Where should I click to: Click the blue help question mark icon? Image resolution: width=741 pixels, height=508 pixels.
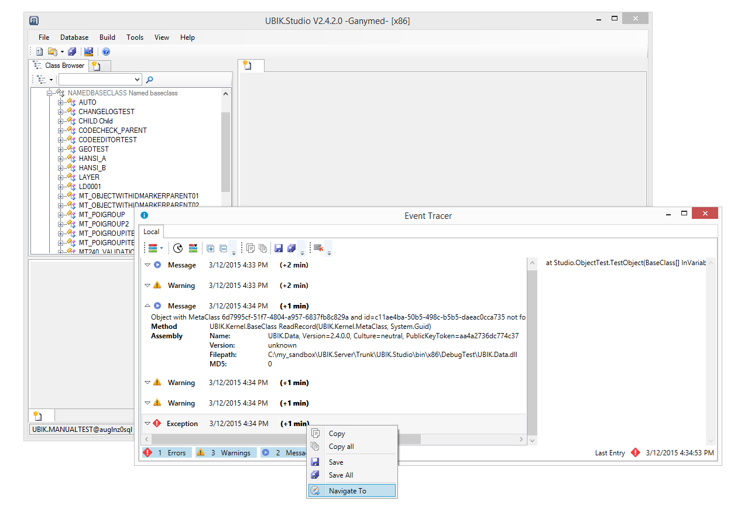tap(106, 52)
